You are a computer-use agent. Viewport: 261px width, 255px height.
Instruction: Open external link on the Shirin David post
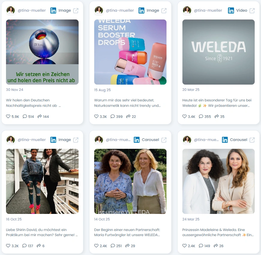click(x=76, y=140)
